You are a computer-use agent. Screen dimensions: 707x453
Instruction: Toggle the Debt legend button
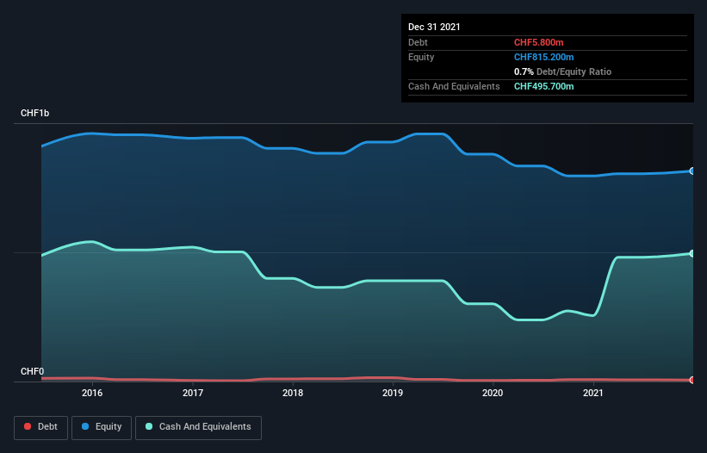click(x=41, y=427)
